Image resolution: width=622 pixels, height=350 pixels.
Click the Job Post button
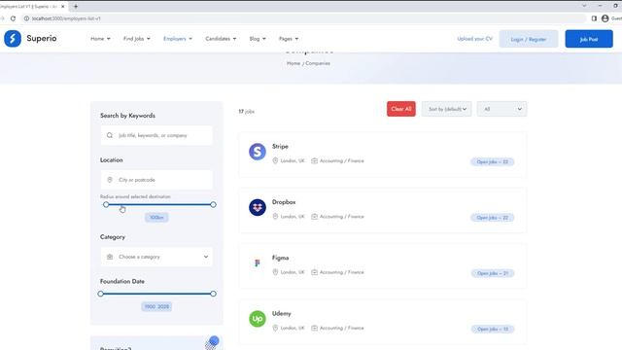[x=589, y=39]
